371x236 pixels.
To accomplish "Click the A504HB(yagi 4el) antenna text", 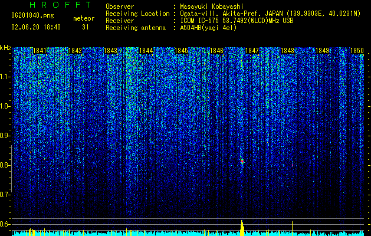I will click(208, 28).
